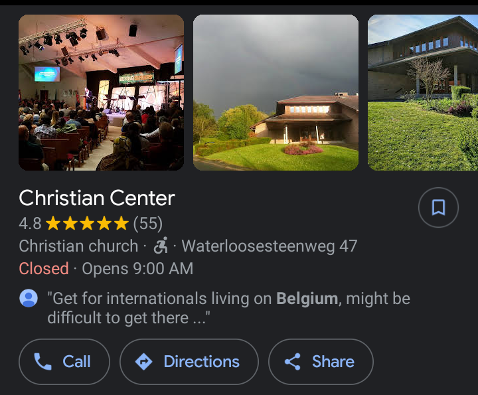Select the Christian church category text
The height and width of the screenshot is (395, 478).
[x=78, y=246]
